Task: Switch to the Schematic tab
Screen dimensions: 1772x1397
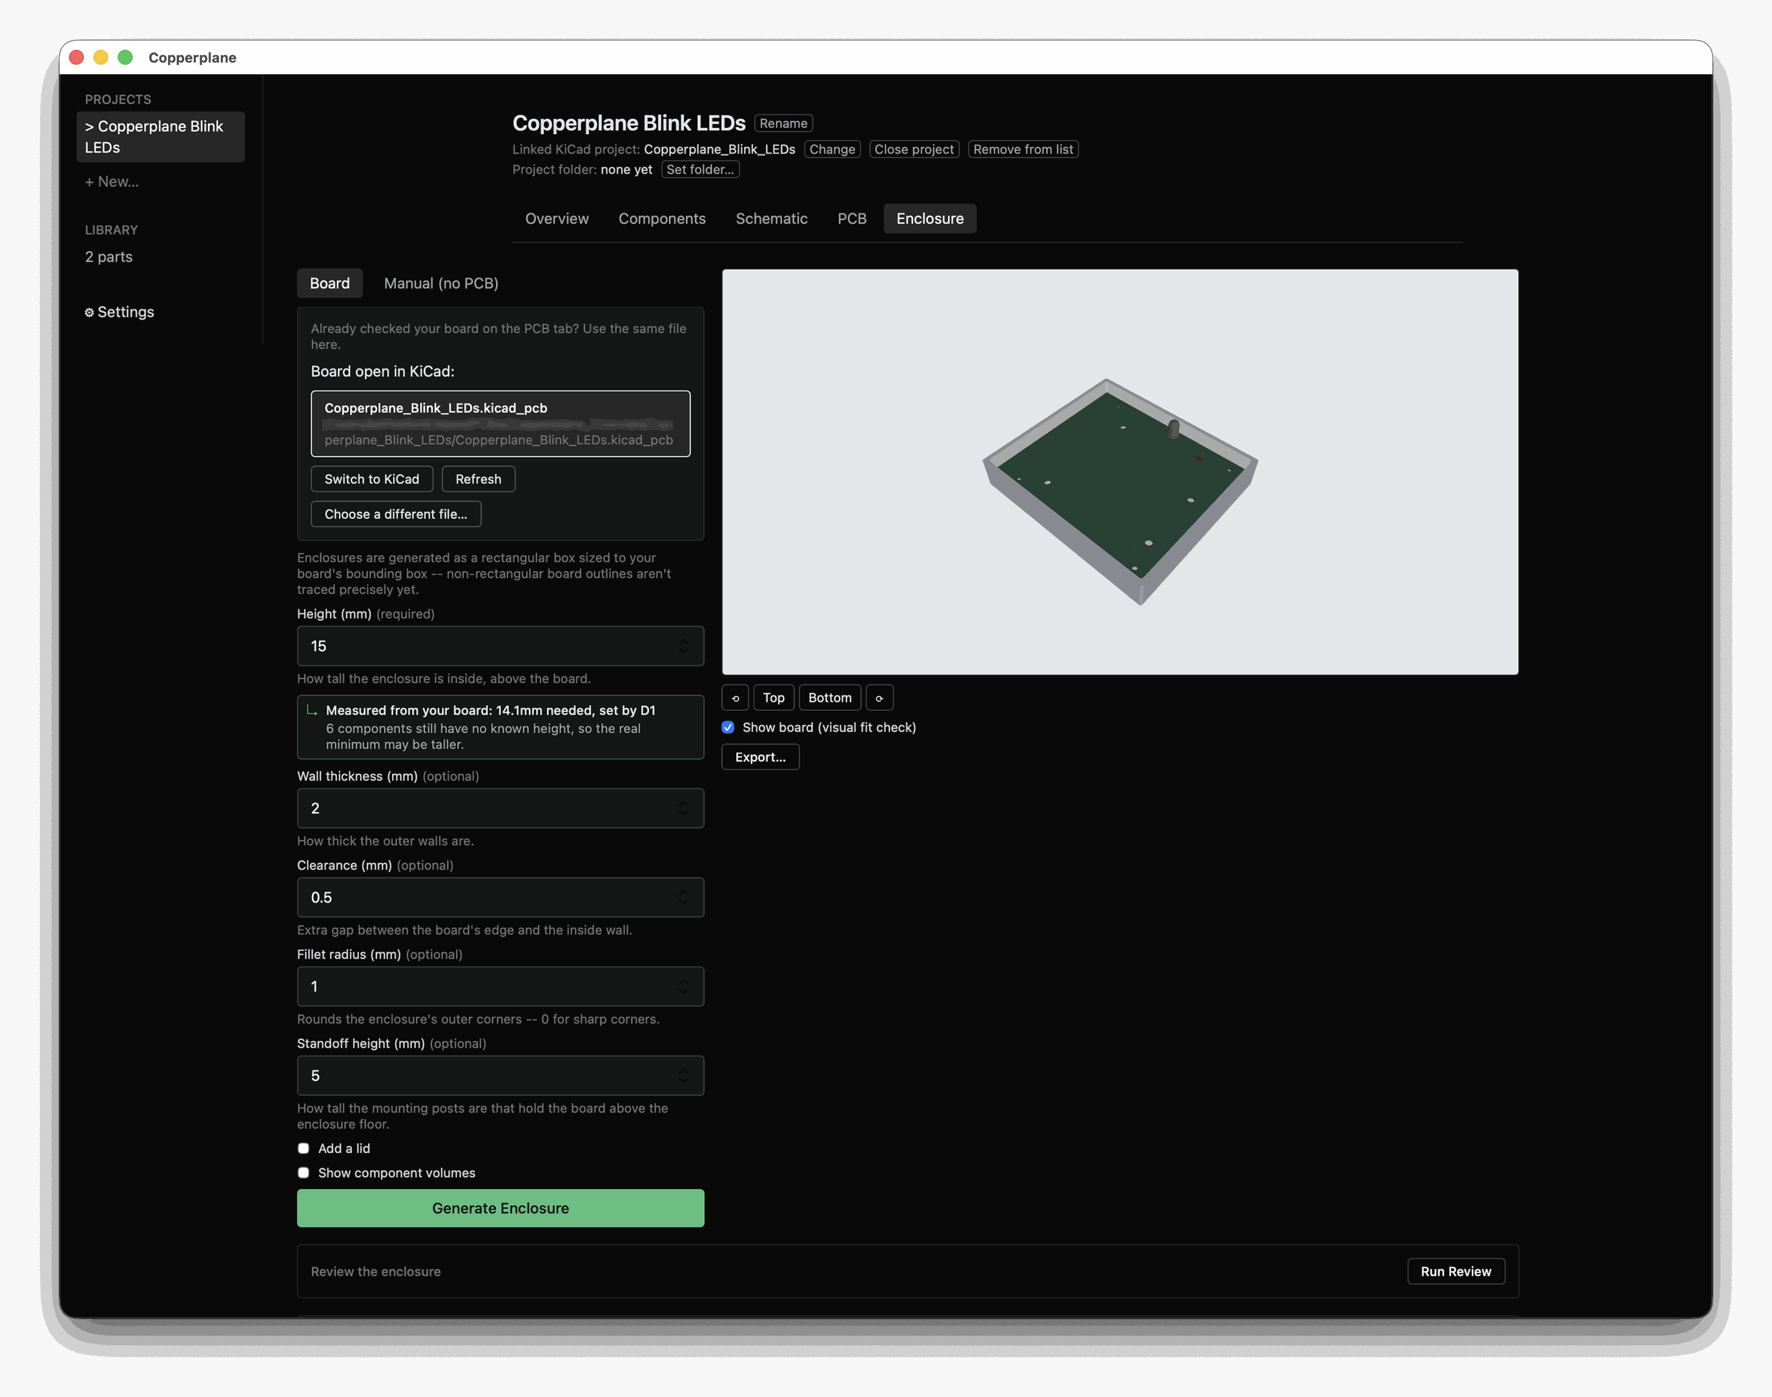Action: (x=772, y=218)
